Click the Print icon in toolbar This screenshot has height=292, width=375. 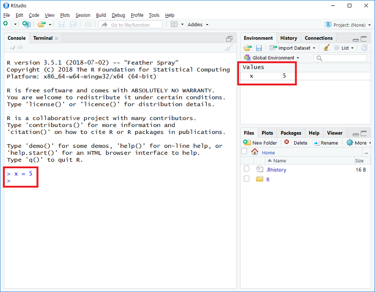(x=88, y=24)
